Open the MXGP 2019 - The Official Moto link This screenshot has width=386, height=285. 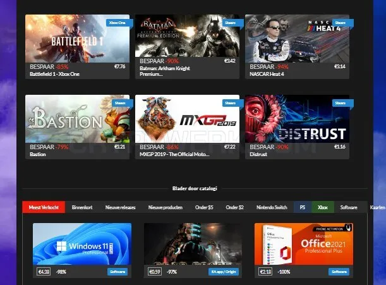(174, 154)
